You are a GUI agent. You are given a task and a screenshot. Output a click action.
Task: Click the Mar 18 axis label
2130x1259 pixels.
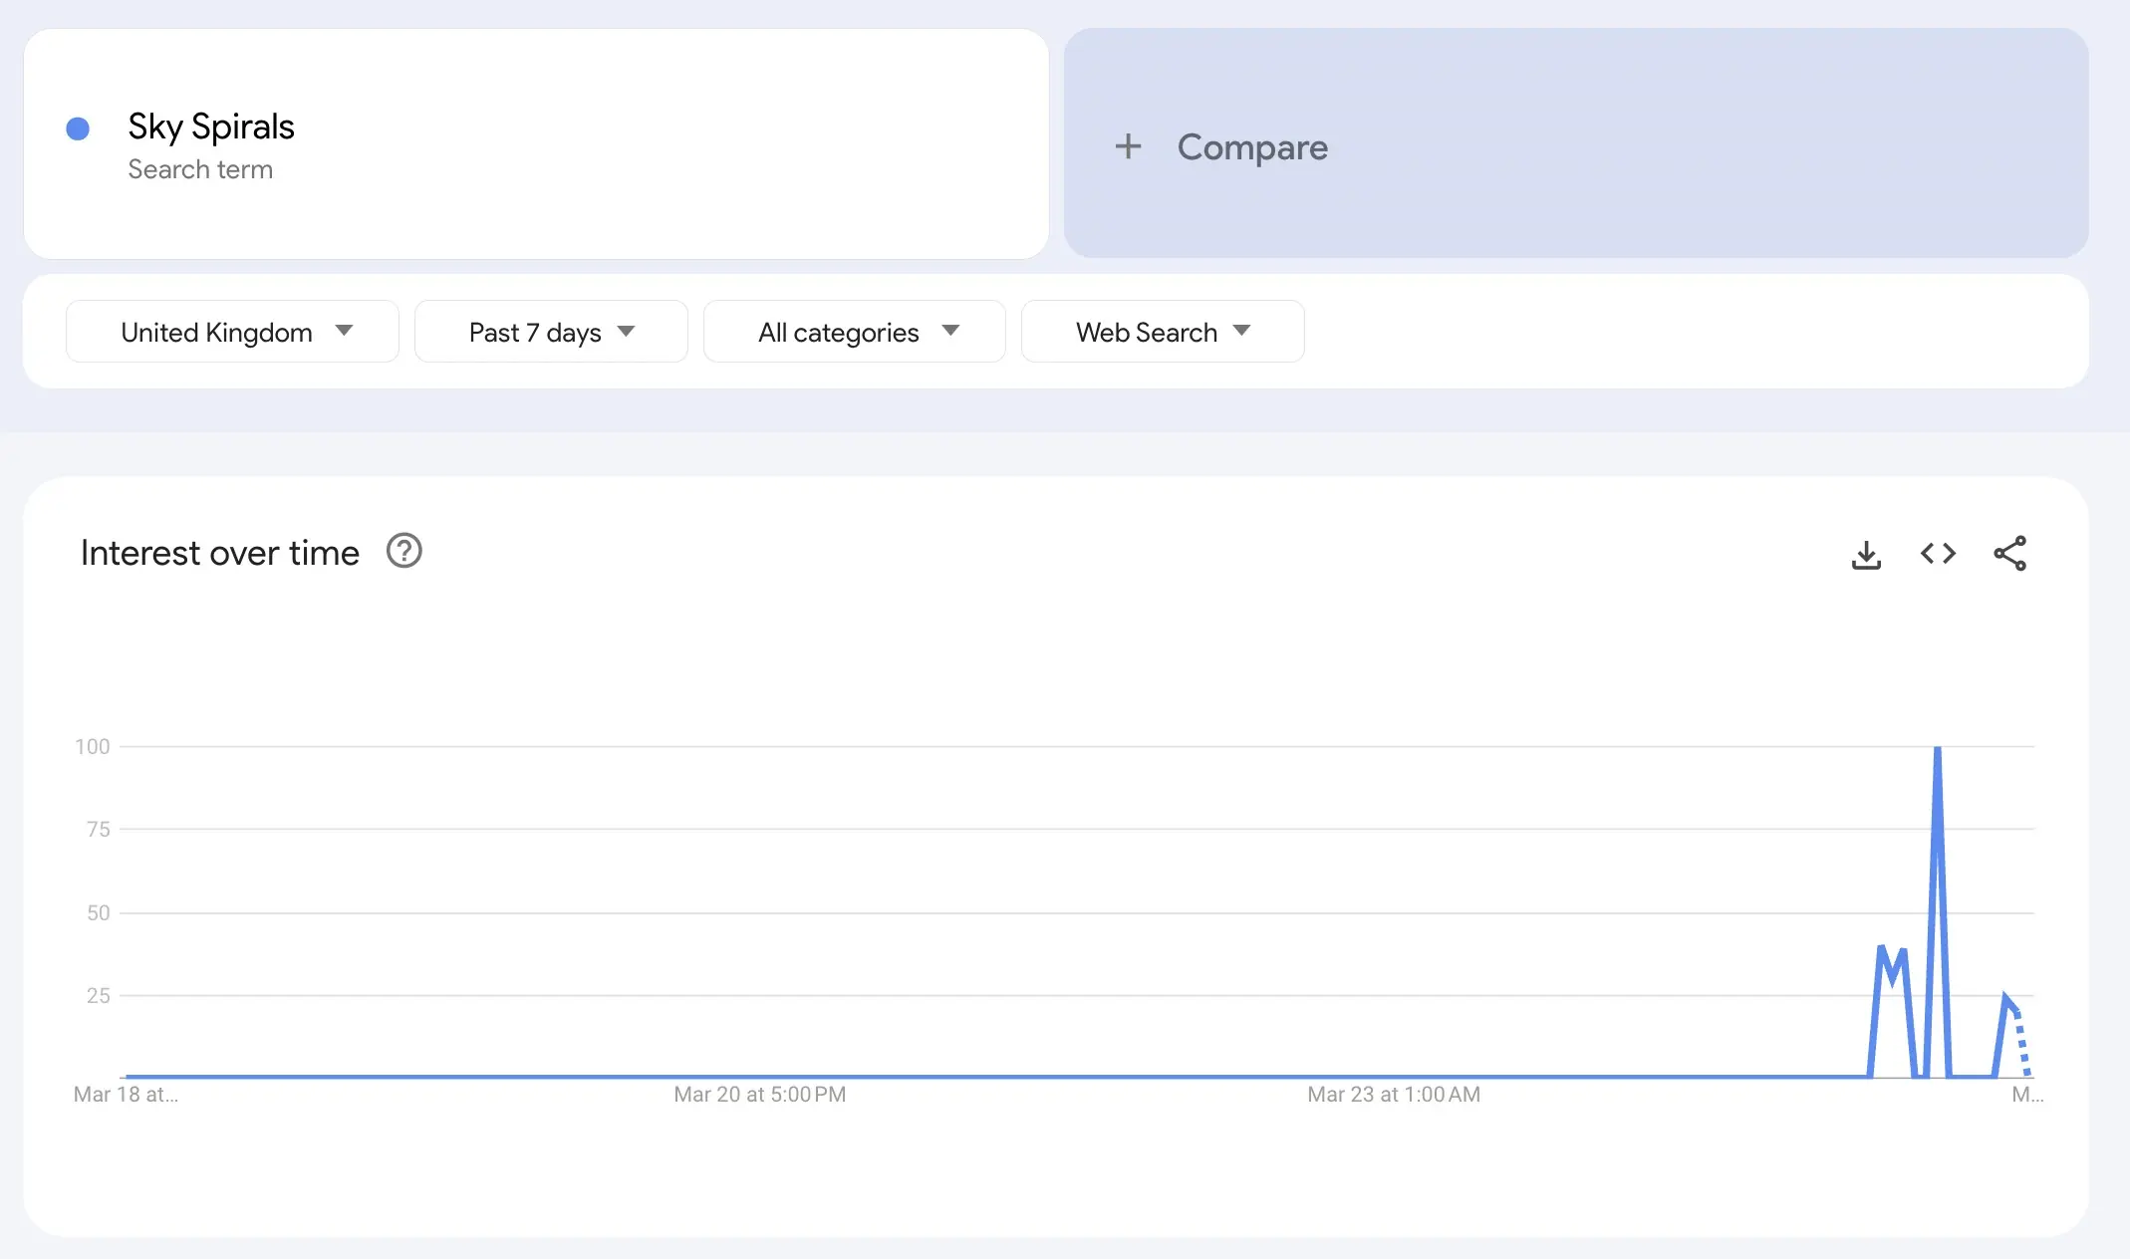(126, 1094)
